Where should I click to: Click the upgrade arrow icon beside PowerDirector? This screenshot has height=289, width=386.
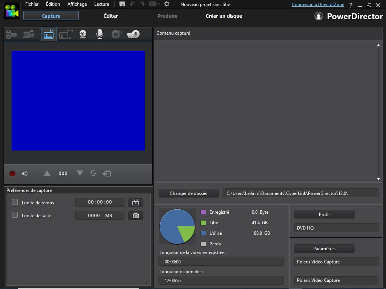coord(319,16)
